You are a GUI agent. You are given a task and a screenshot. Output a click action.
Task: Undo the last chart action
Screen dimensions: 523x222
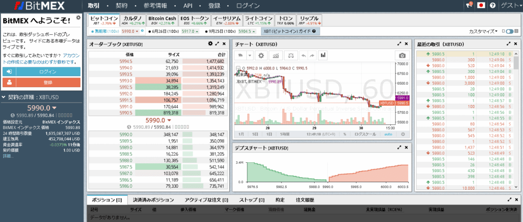pyautogui.click(x=303, y=55)
